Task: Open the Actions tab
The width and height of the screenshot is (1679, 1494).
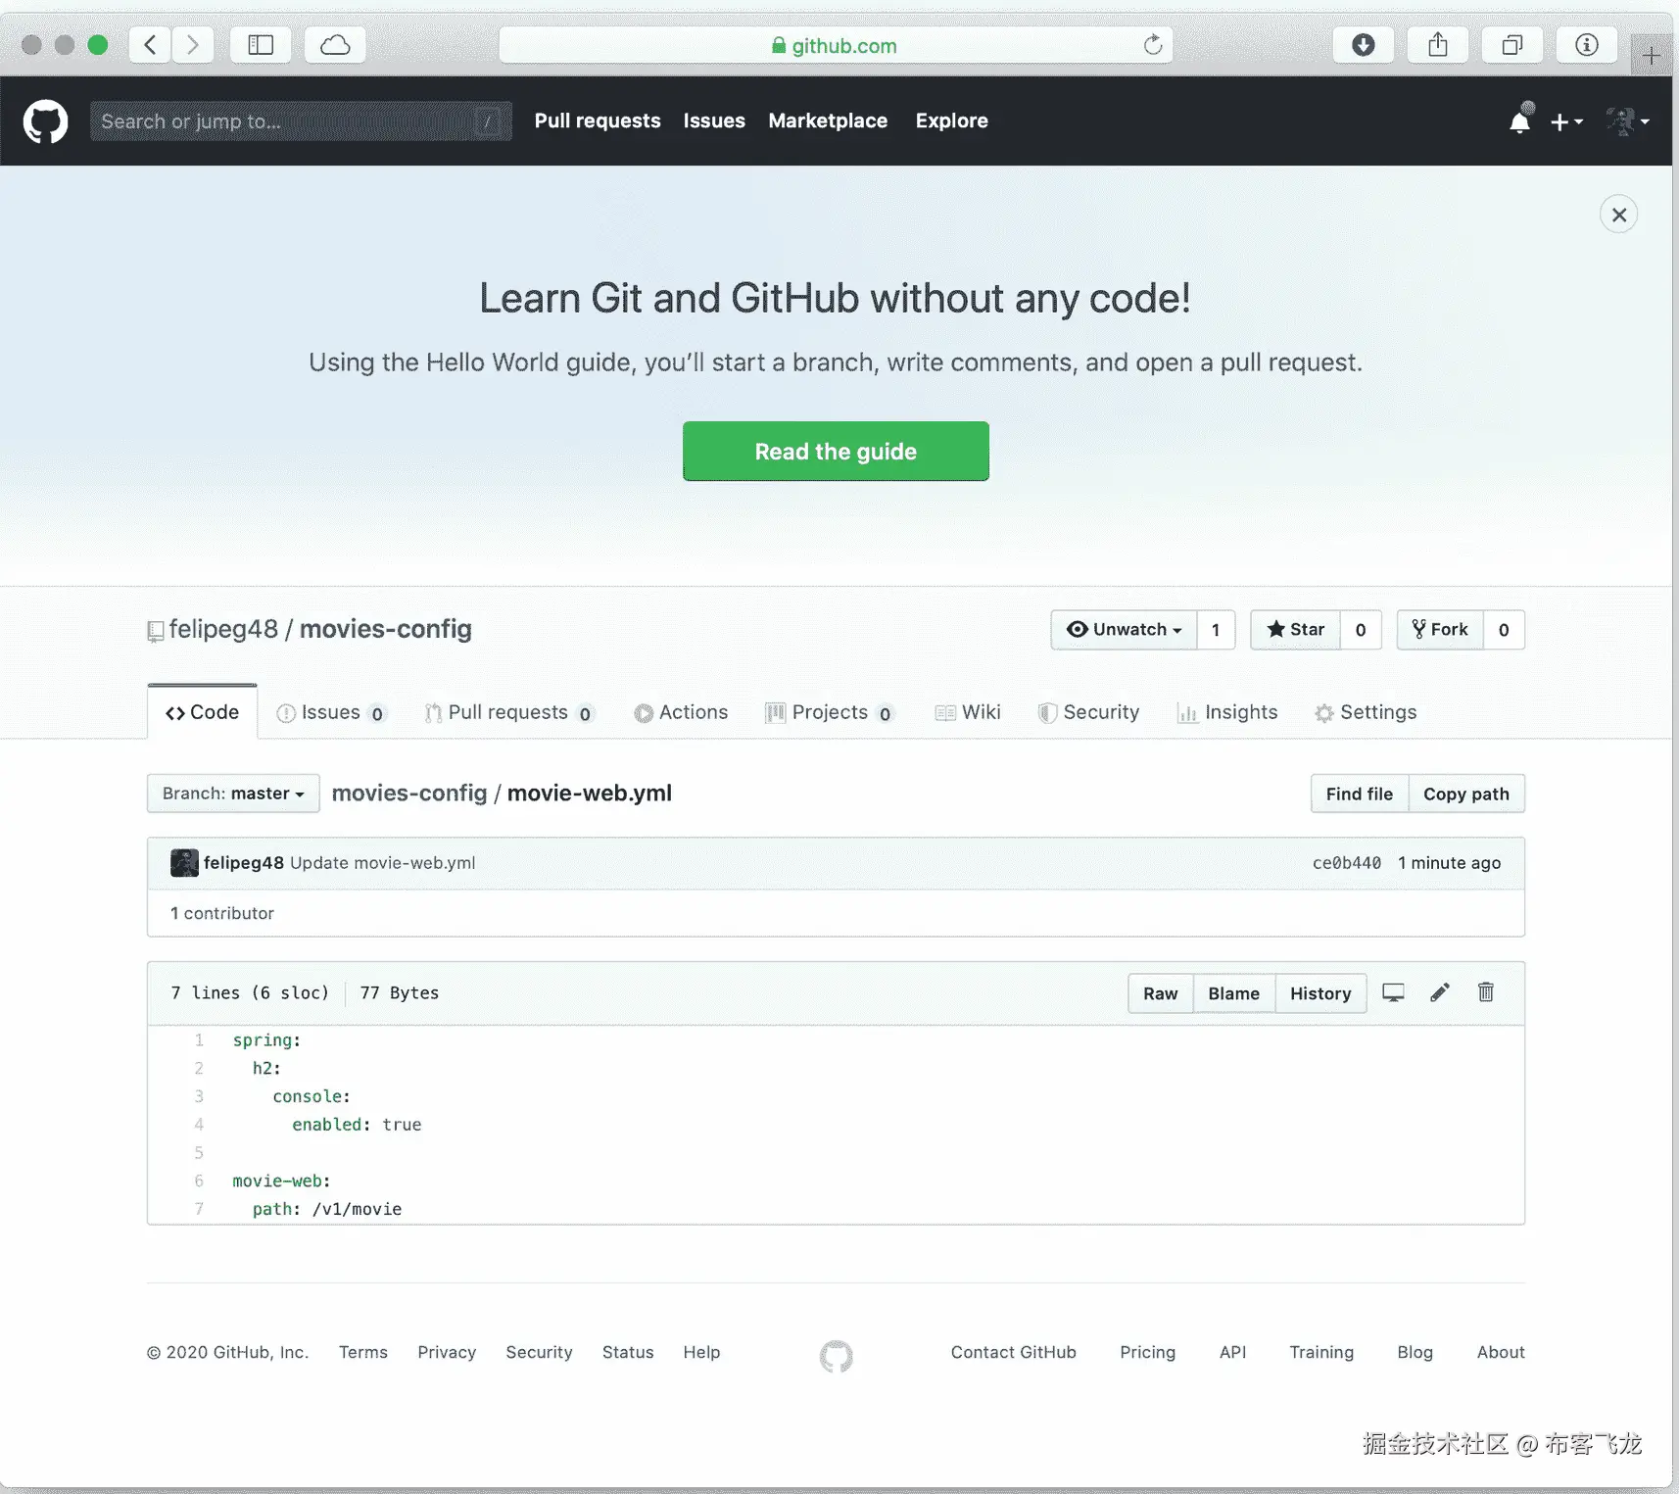Action: (x=682, y=712)
